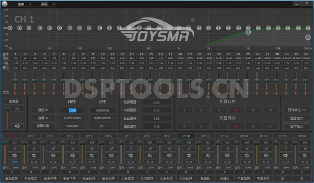Click EQ node 1 on the graph
Viewport: 314px width, 183px height.
10,28
